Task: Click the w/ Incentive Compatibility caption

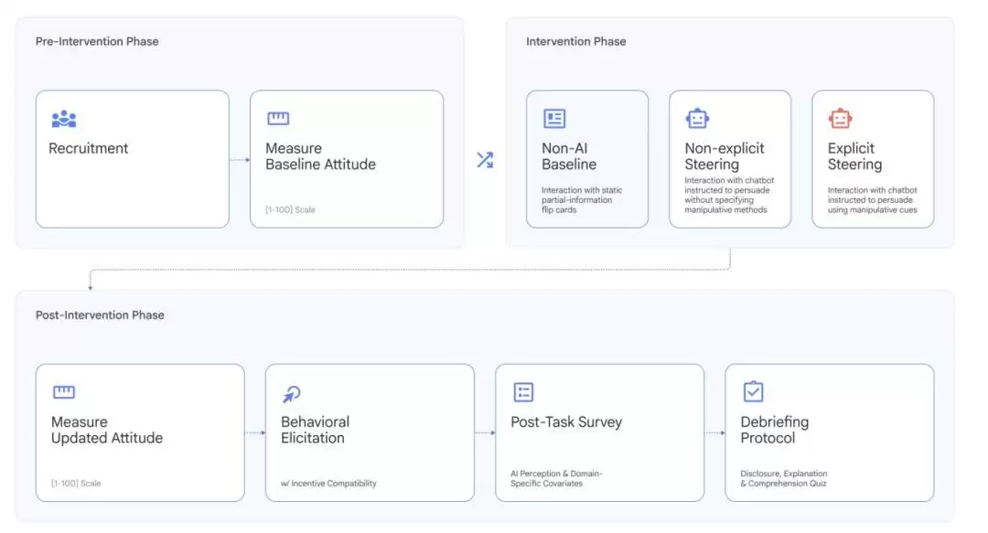Action: tap(328, 483)
